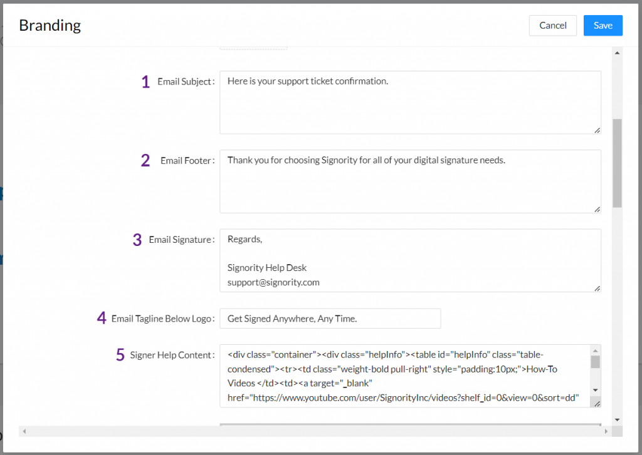Save the branding settings

pos(603,26)
